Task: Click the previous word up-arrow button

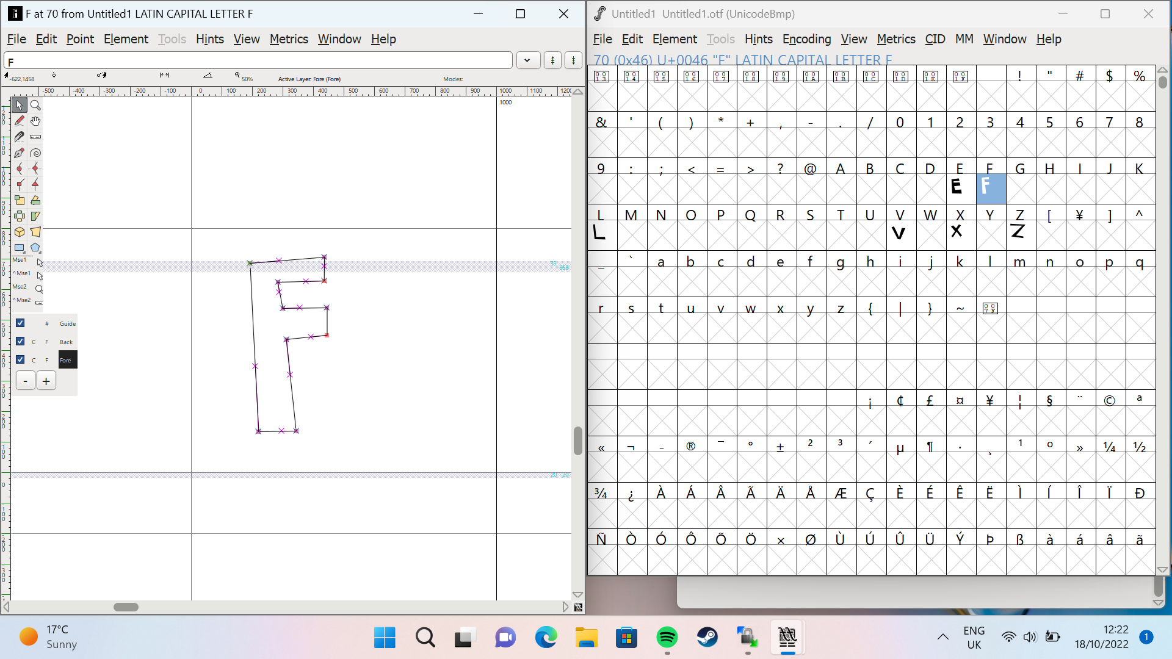Action: 553,60
